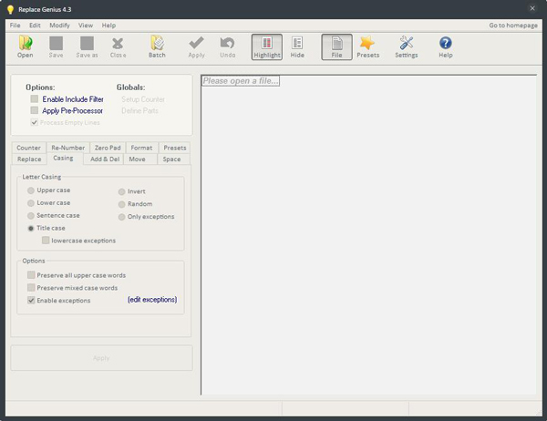
Task: Click the lightbulb app icon in title bar
Action: (10, 9)
